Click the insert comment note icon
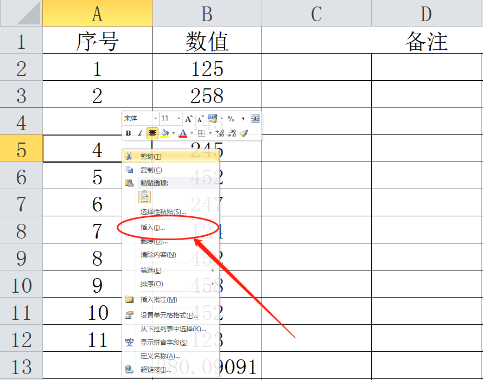Viewport: 483px width, 380px height. pyautogui.click(x=129, y=299)
